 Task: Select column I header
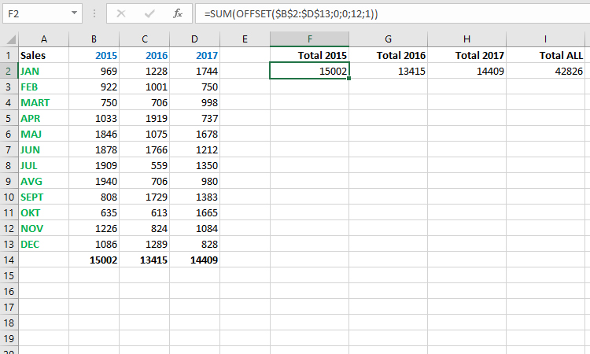[x=546, y=39]
